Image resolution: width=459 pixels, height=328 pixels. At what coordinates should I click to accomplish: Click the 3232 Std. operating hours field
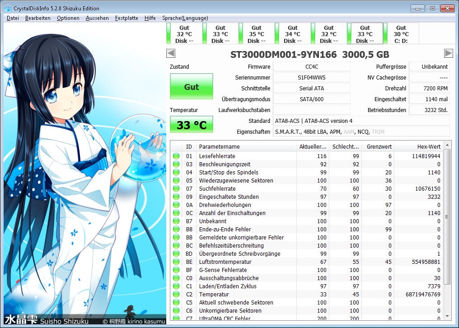point(429,110)
